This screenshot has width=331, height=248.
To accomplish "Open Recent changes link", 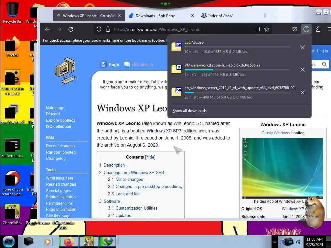I will pyautogui.click(x=60, y=146).
